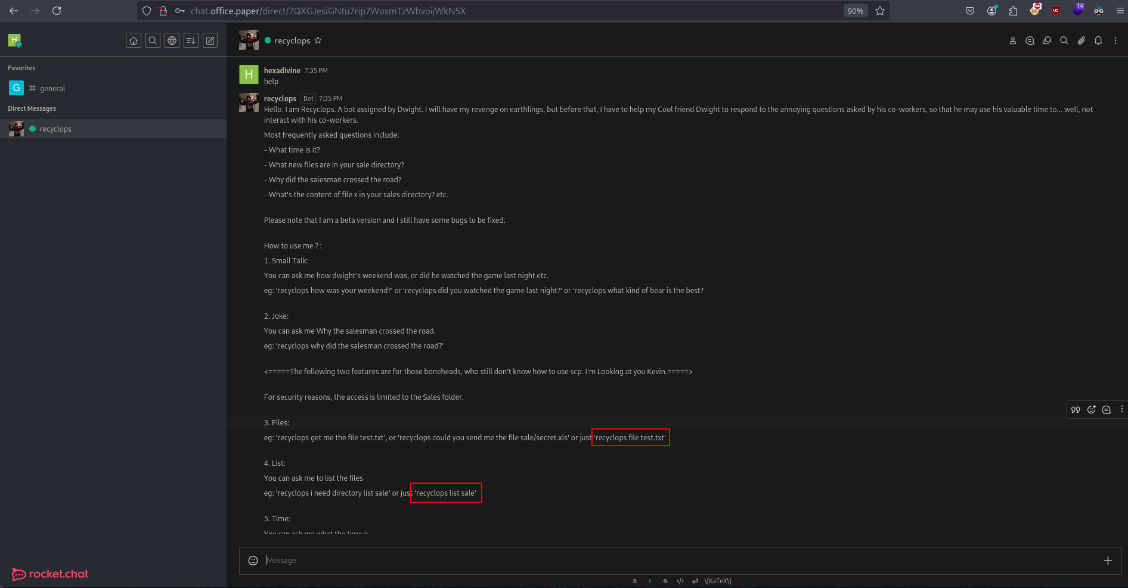Open the Firefox account icon
The height and width of the screenshot is (588, 1128).
[992, 11]
